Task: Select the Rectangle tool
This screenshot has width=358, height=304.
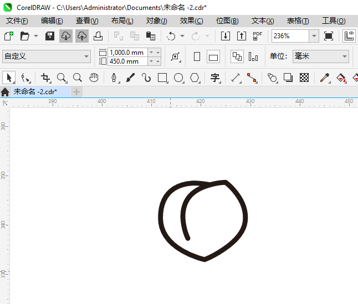Action: coord(162,78)
